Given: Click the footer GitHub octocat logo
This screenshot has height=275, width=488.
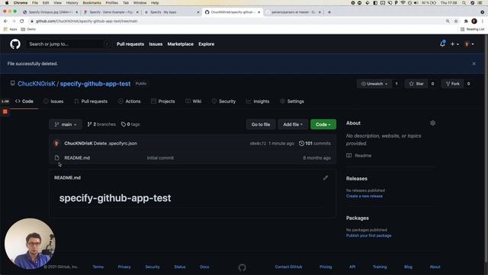Looking at the screenshot, I should (242, 267).
